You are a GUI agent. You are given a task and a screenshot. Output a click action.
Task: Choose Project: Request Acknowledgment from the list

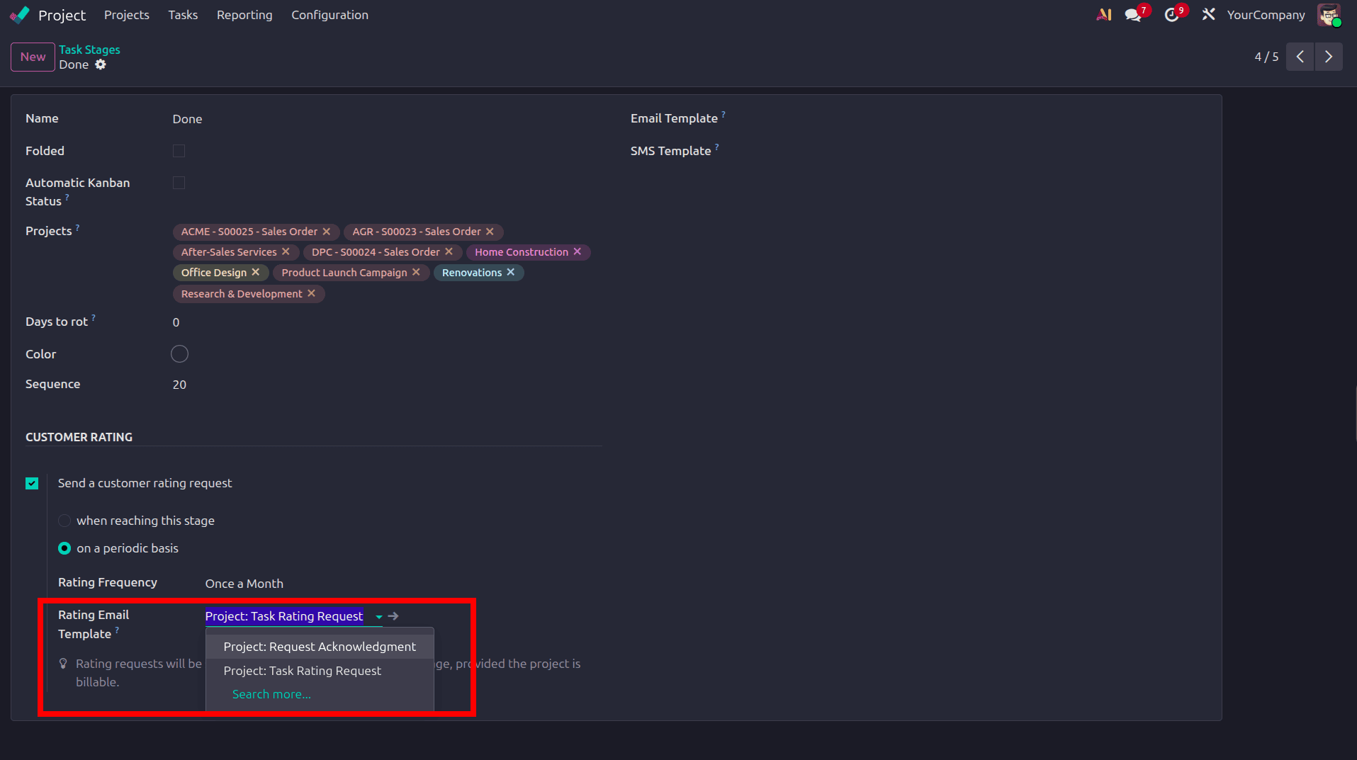click(x=320, y=647)
